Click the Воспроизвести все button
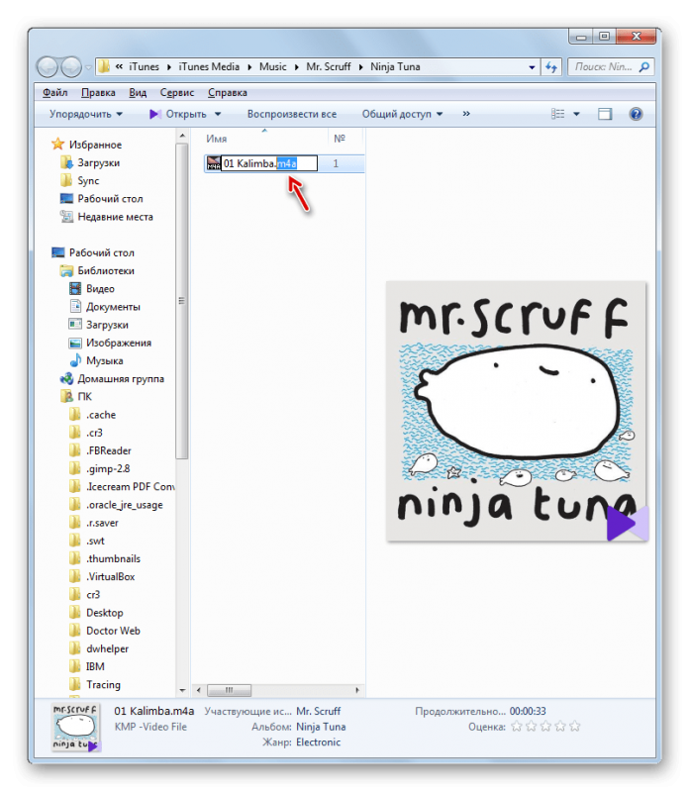 [x=291, y=114]
